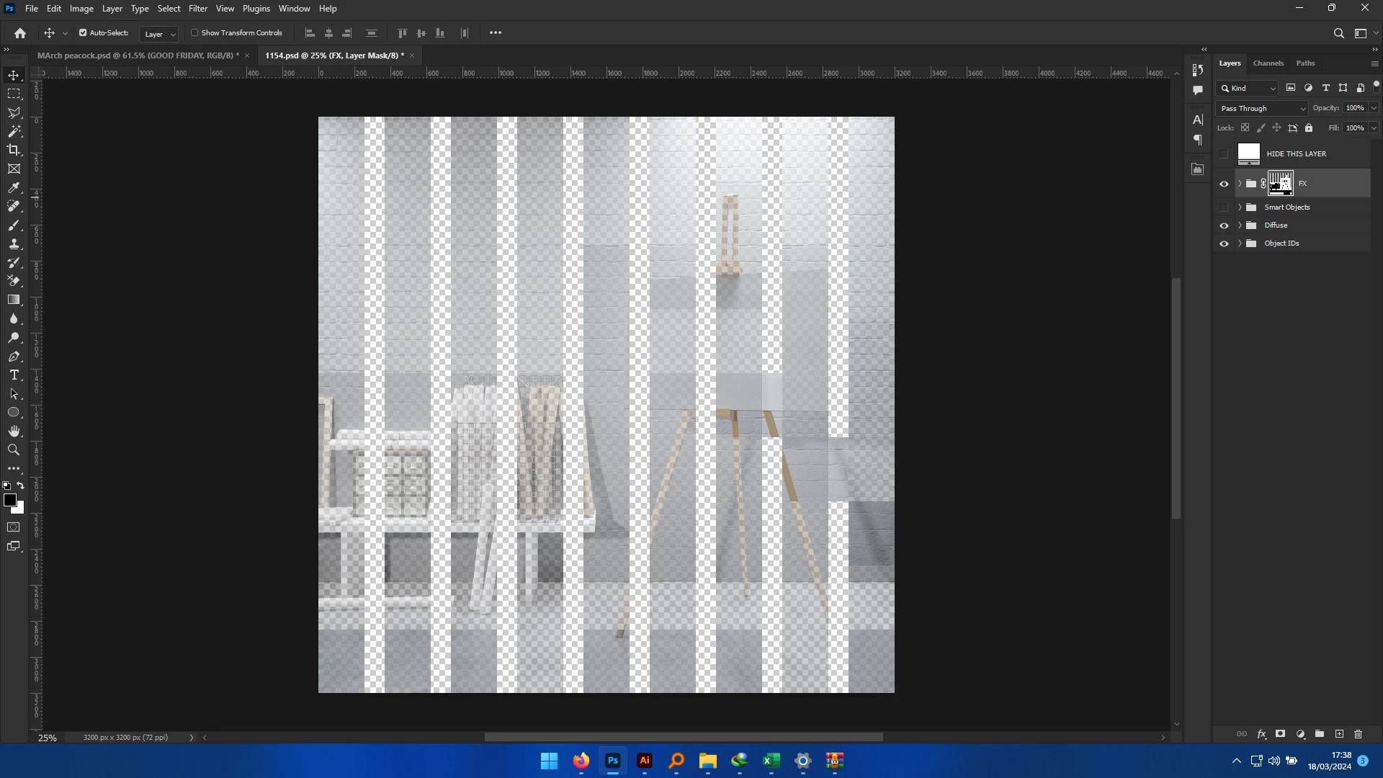
Task: Enable Show Transform Controls checkbox
Action: coord(194,32)
